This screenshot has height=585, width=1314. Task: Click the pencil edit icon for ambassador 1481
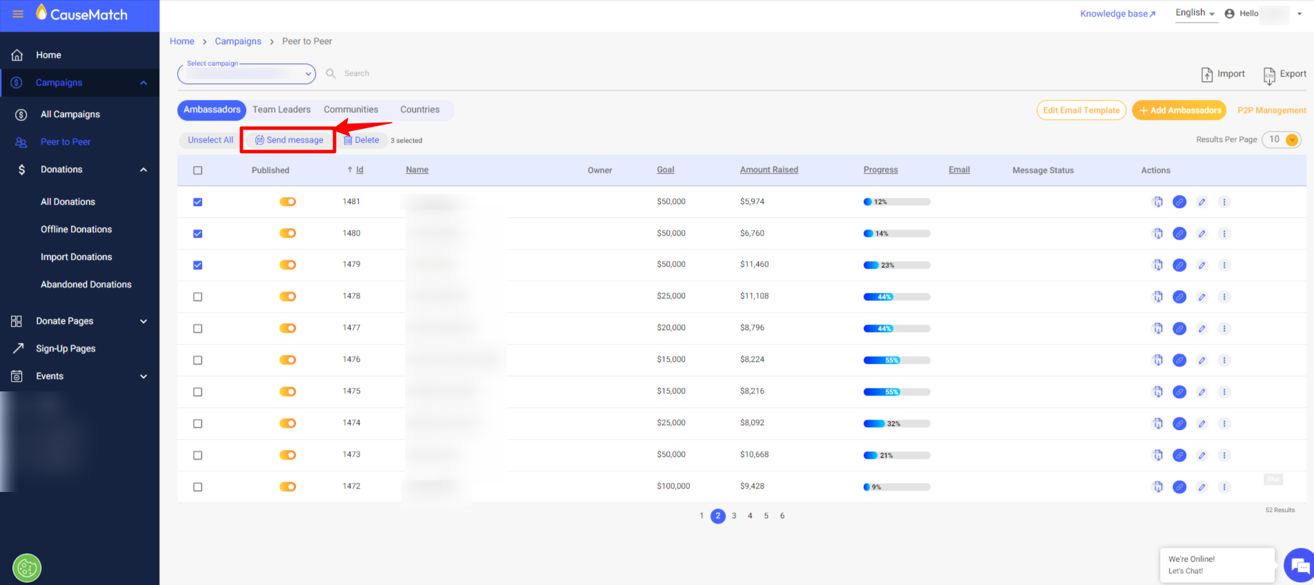[x=1202, y=202]
